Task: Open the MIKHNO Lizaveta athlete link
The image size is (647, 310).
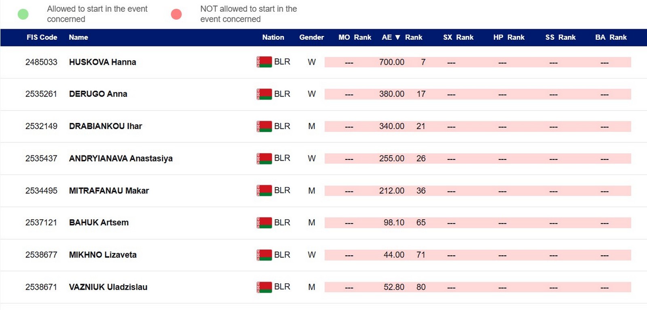Action: [x=103, y=255]
